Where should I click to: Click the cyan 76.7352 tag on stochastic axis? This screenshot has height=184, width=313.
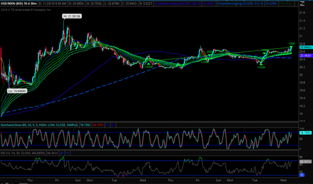point(305,133)
